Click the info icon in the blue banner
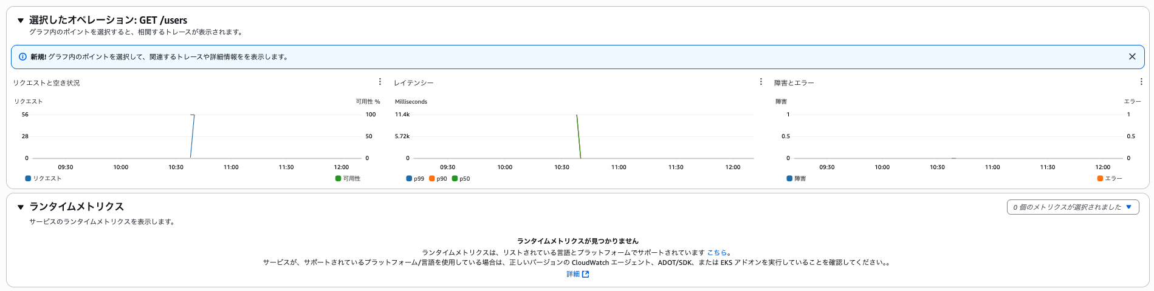Screen dimensions: 1154x291 click(x=22, y=57)
